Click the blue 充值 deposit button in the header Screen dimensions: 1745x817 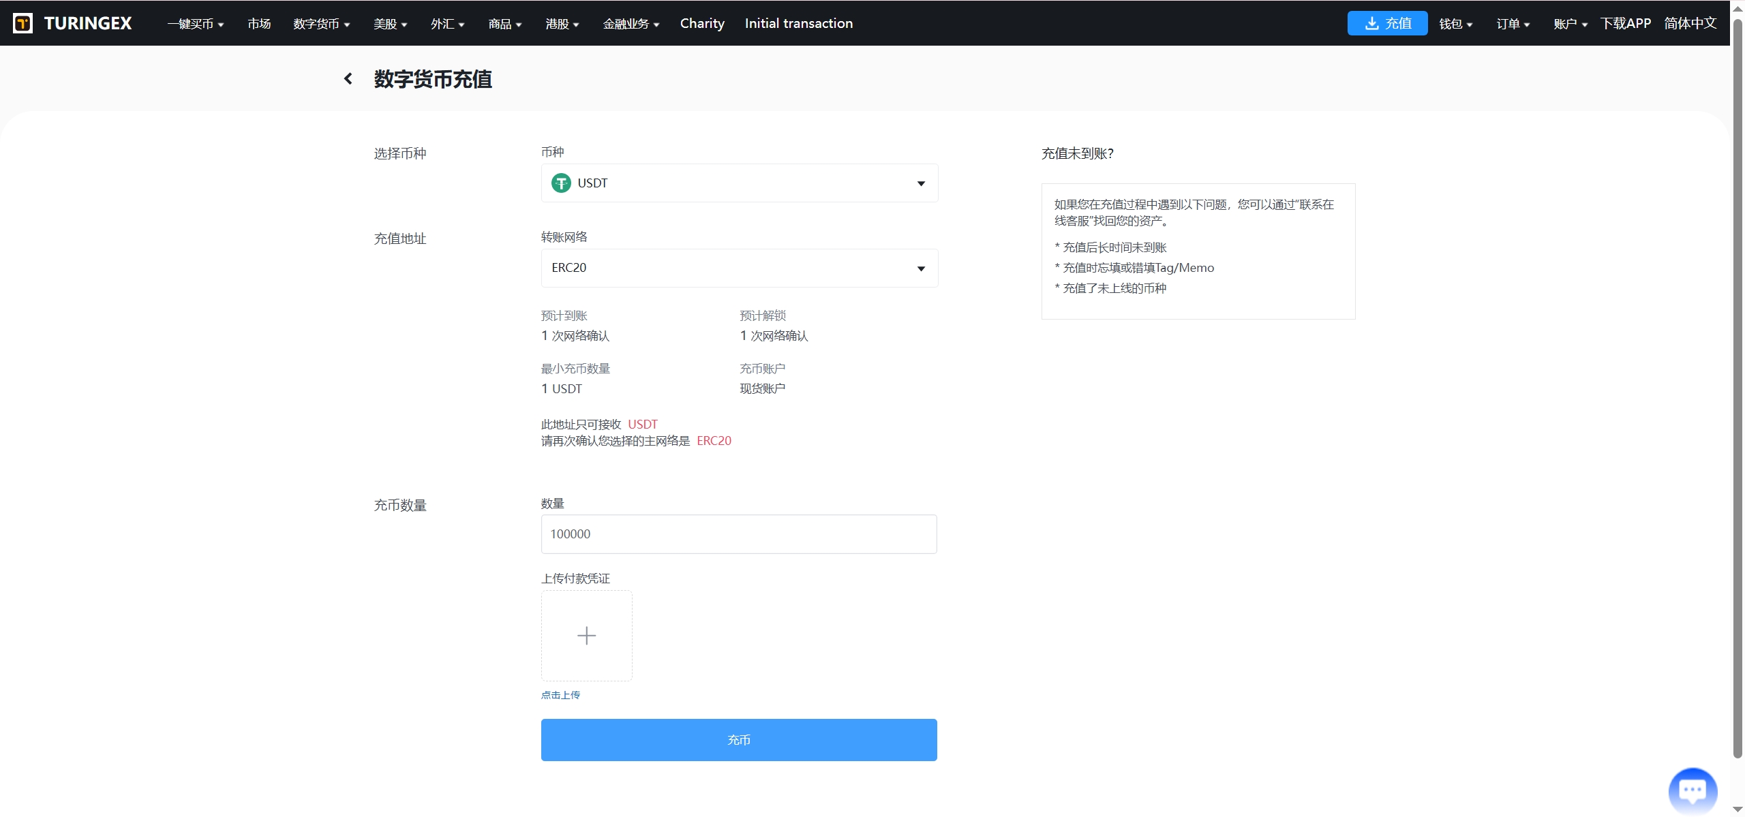(x=1387, y=23)
